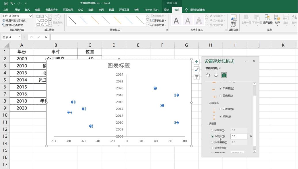Screen dimensions: 298x169
Task: Switch error amount to 固定值
Action: click(212, 130)
